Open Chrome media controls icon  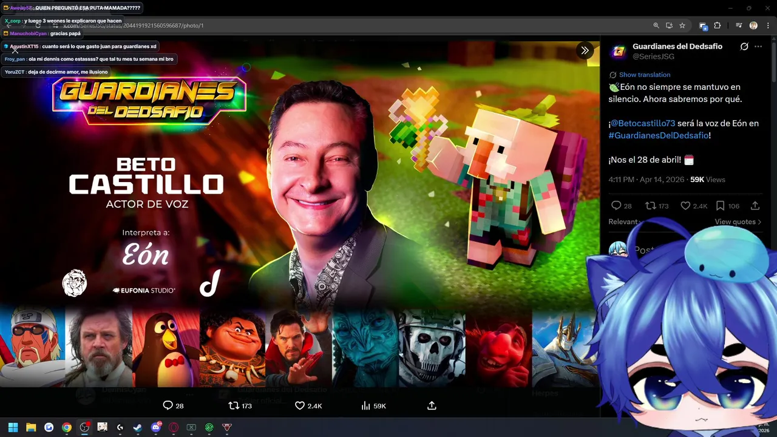[739, 25]
